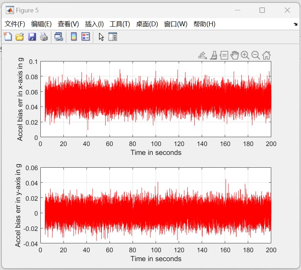Click the axes Export icon above the plot
The width and height of the screenshot is (301, 270).
(202, 55)
